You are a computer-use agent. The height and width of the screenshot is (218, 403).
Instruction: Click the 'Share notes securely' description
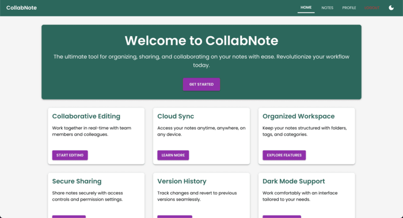[x=88, y=196]
